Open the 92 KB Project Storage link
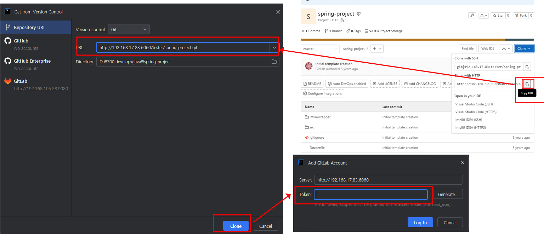544x242 pixels. pyautogui.click(x=384, y=31)
